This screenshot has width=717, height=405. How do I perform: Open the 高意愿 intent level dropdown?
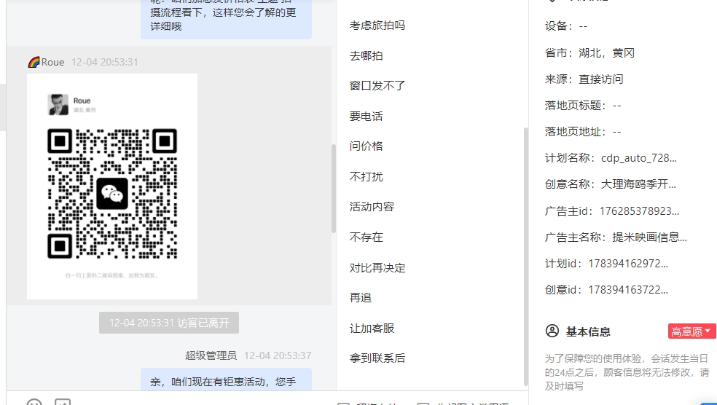coord(691,331)
